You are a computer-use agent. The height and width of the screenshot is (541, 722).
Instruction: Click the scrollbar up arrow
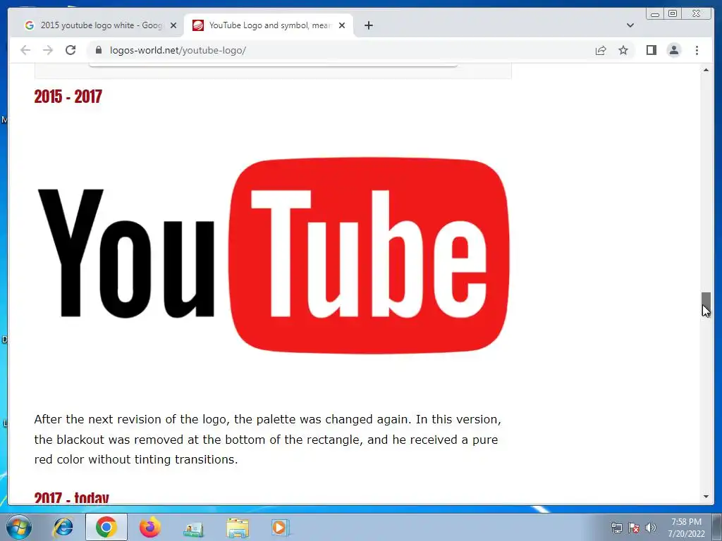706,70
